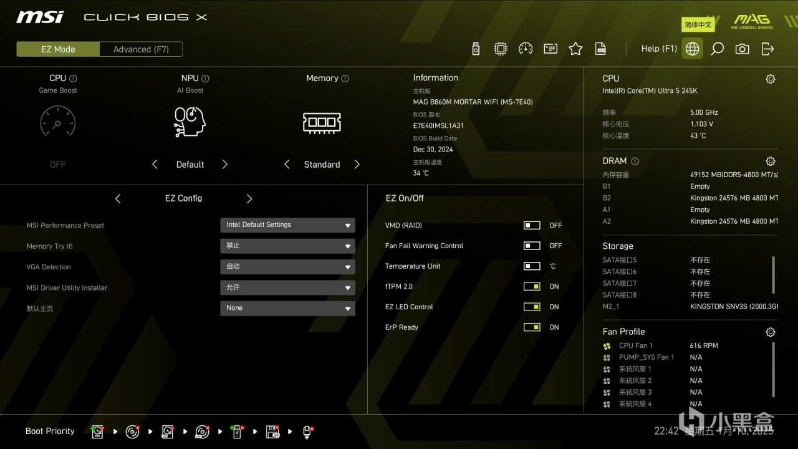798x449 pixels.
Task: Open the 默认主页 dropdown showing None
Action: tap(287, 308)
